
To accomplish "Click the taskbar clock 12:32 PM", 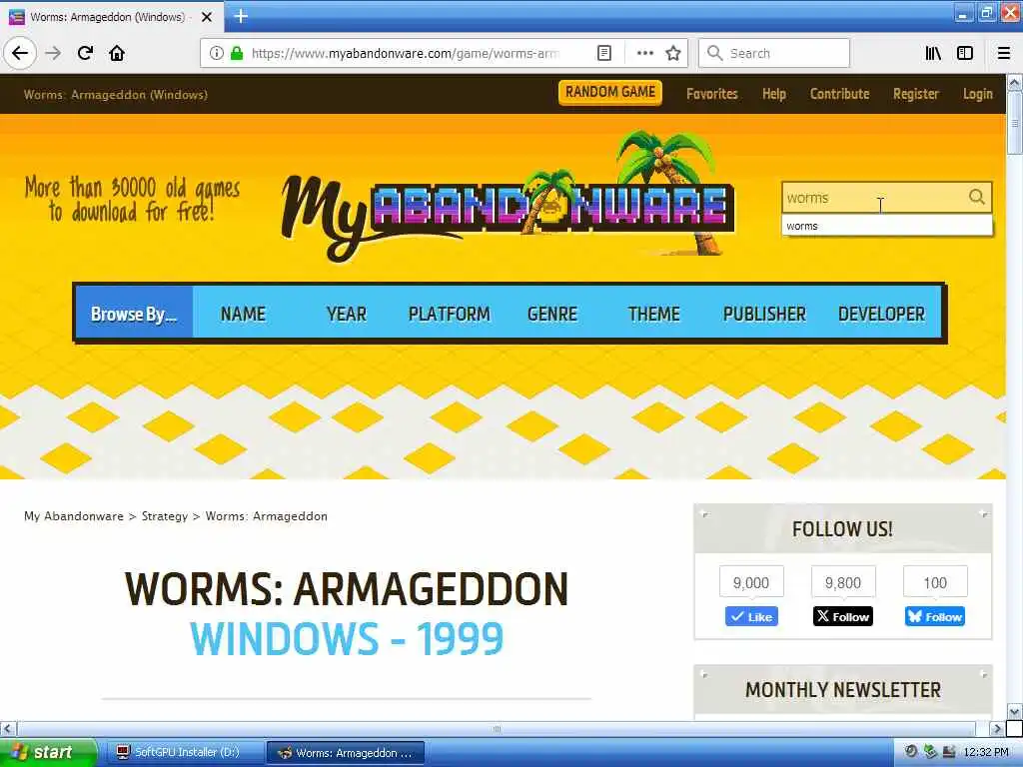I will [x=986, y=752].
